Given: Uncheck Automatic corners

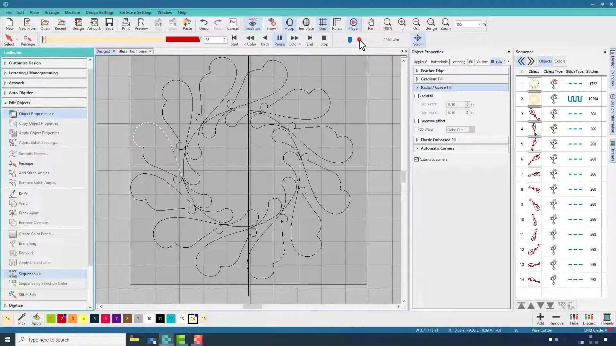Looking at the screenshot, I should coord(416,159).
